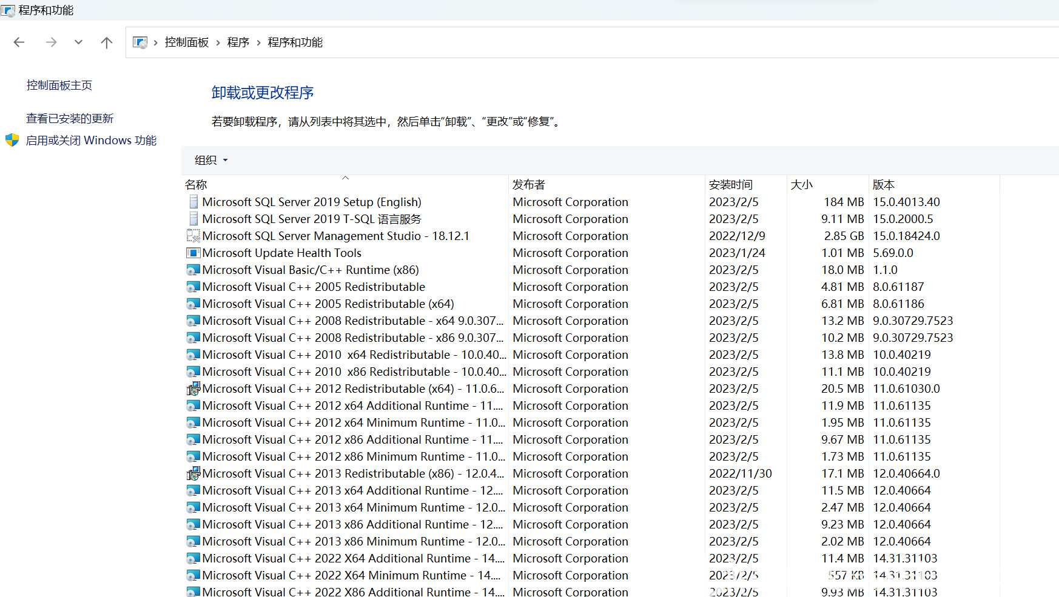The height and width of the screenshot is (597, 1059).
Task: Click the 2.85 GB size value
Action: point(844,236)
